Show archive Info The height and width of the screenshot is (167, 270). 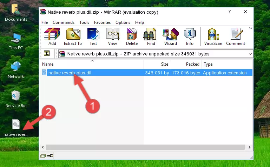[190, 36]
